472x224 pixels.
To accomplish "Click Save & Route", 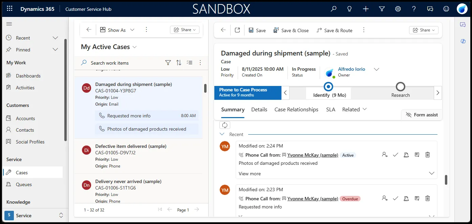I will click(x=335, y=30).
